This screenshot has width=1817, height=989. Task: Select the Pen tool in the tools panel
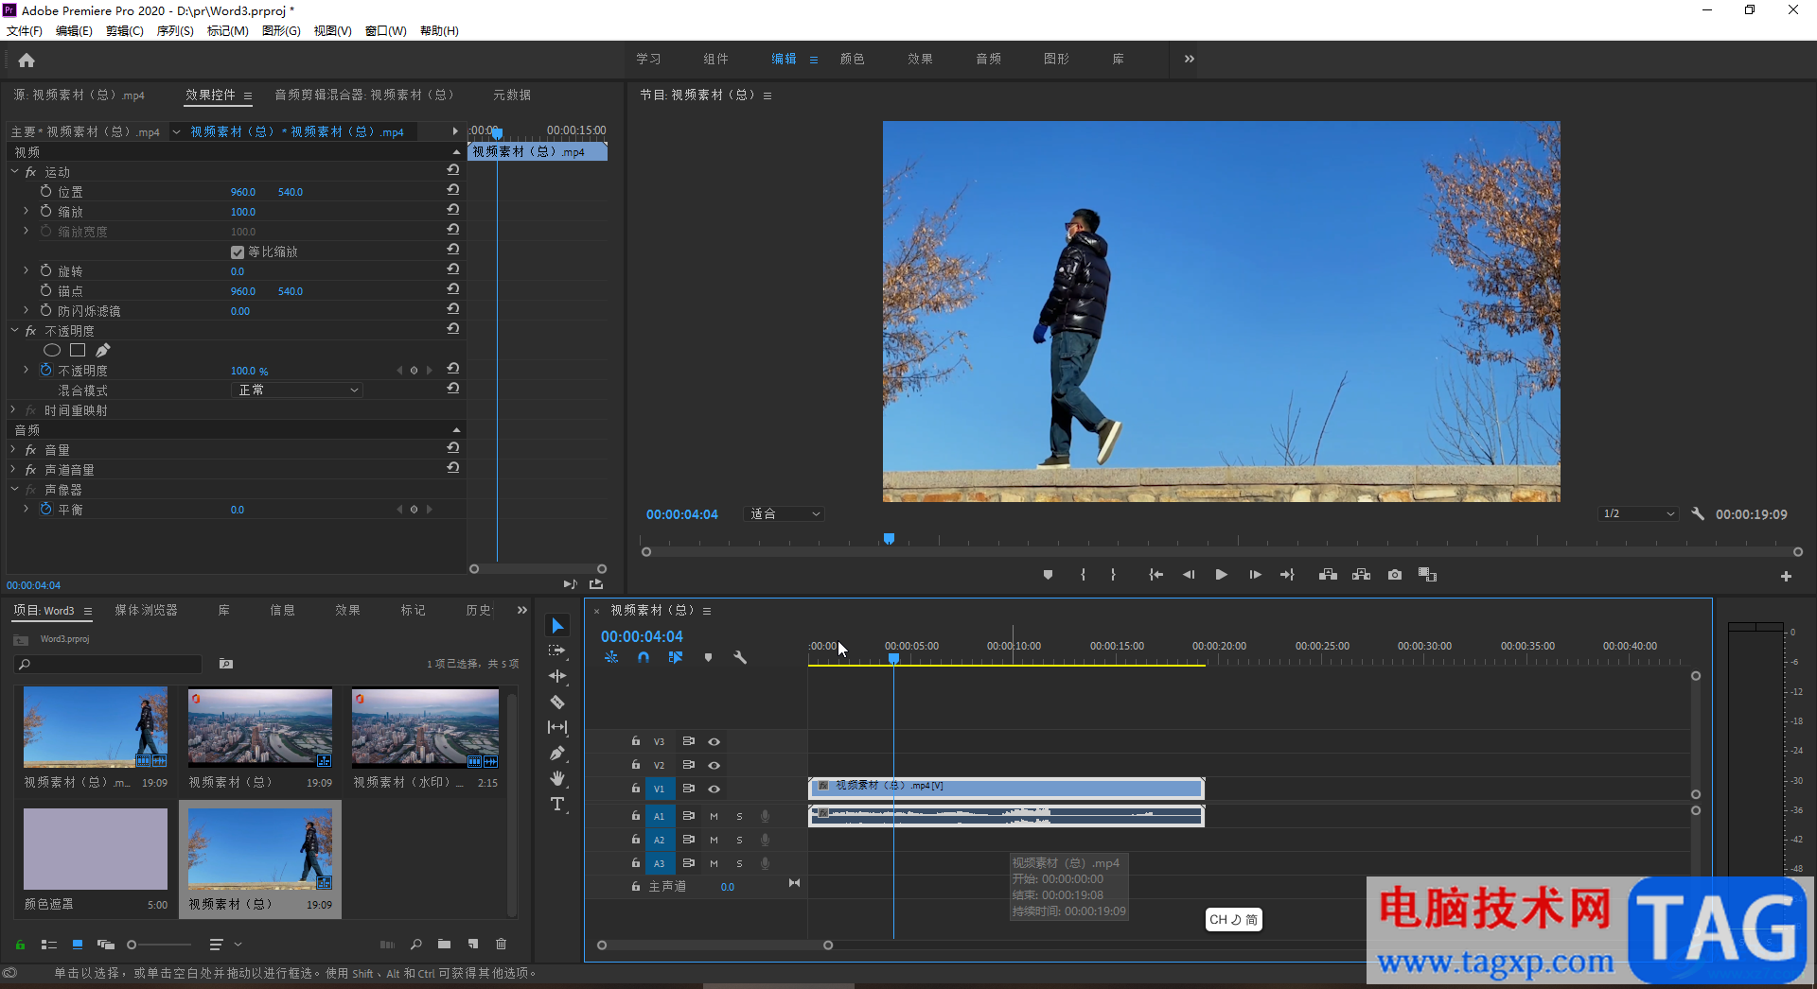[557, 753]
